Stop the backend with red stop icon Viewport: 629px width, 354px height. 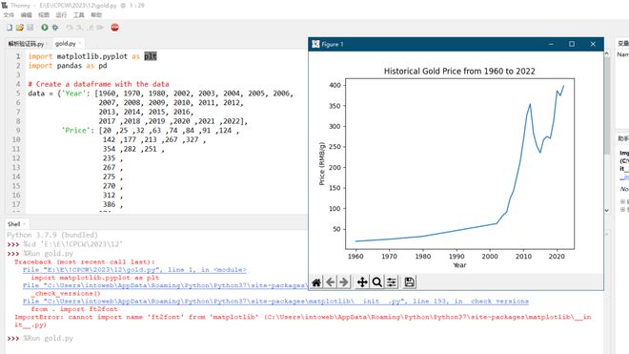click(x=114, y=28)
